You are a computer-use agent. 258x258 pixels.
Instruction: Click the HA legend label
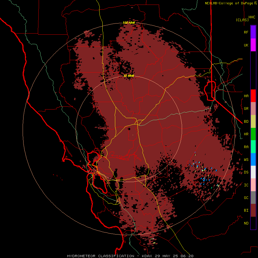246,96
